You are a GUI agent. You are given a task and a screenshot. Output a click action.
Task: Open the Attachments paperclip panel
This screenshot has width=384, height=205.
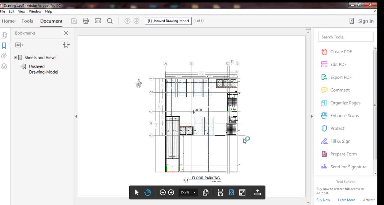tap(4, 56)
